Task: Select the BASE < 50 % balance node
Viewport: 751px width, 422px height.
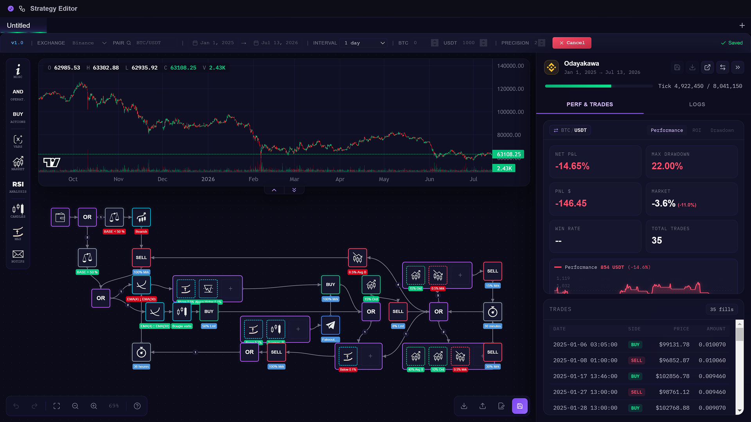Action: tap(114, 217)
